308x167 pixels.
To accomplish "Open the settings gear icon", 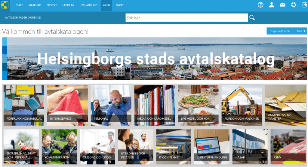I will (294, 5).
